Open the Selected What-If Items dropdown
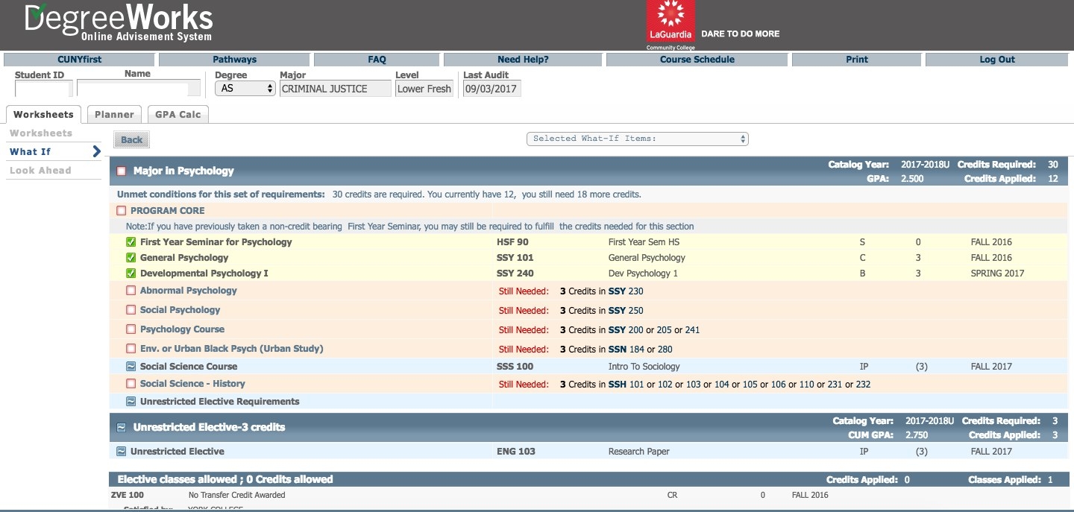The width and height of the screenshot is (1074, 512). coord(637,139)
